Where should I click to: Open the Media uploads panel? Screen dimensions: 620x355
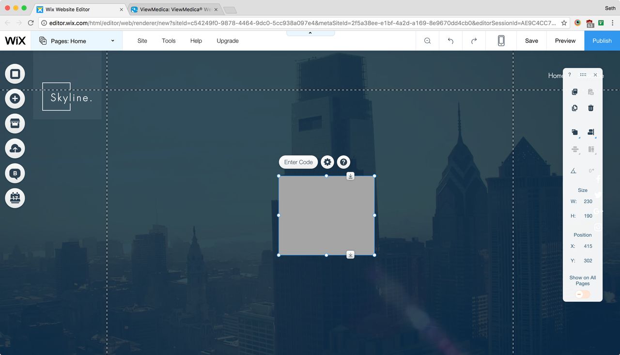pyautogui.click(x=15, y=148)
